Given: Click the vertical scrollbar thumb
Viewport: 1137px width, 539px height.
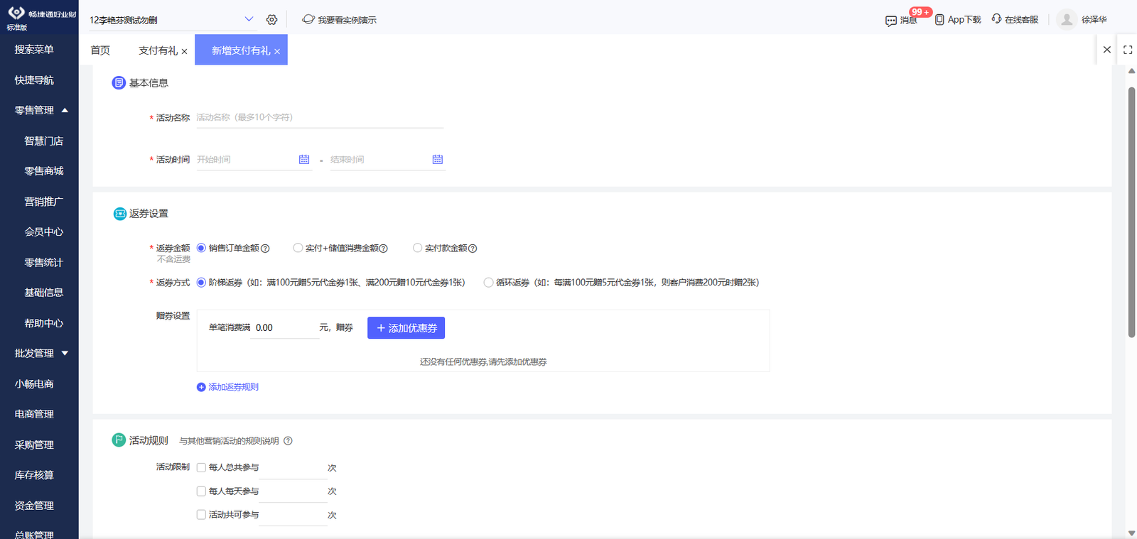Looking at the screenshot, I should (1131, 212).
